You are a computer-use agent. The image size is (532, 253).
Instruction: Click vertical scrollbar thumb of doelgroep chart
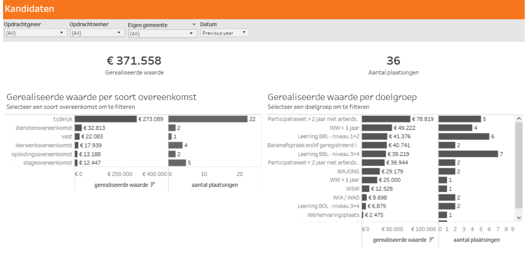coord(519,165)
